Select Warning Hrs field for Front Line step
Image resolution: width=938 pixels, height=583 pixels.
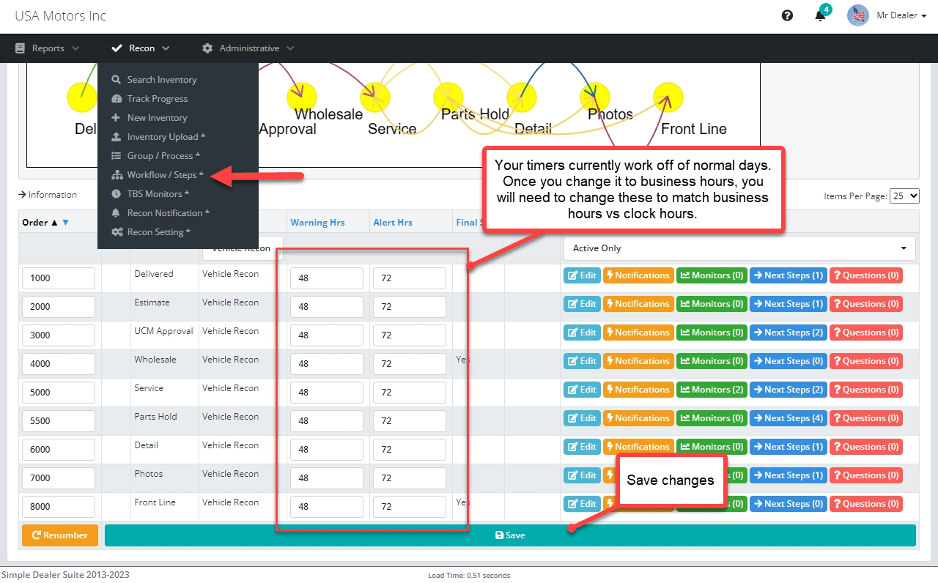(327, 507)
